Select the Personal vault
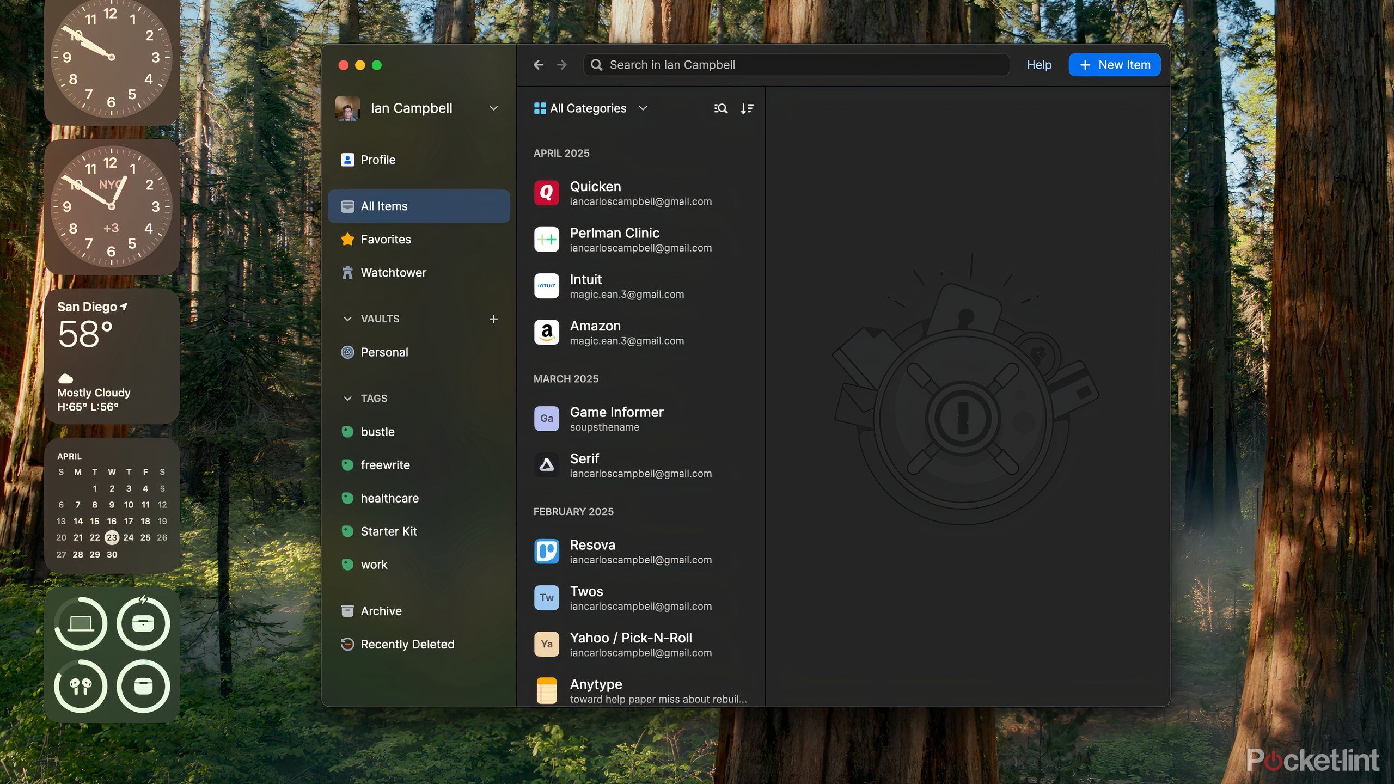This screenshot has height=784, width=1394. click(419, 352)
